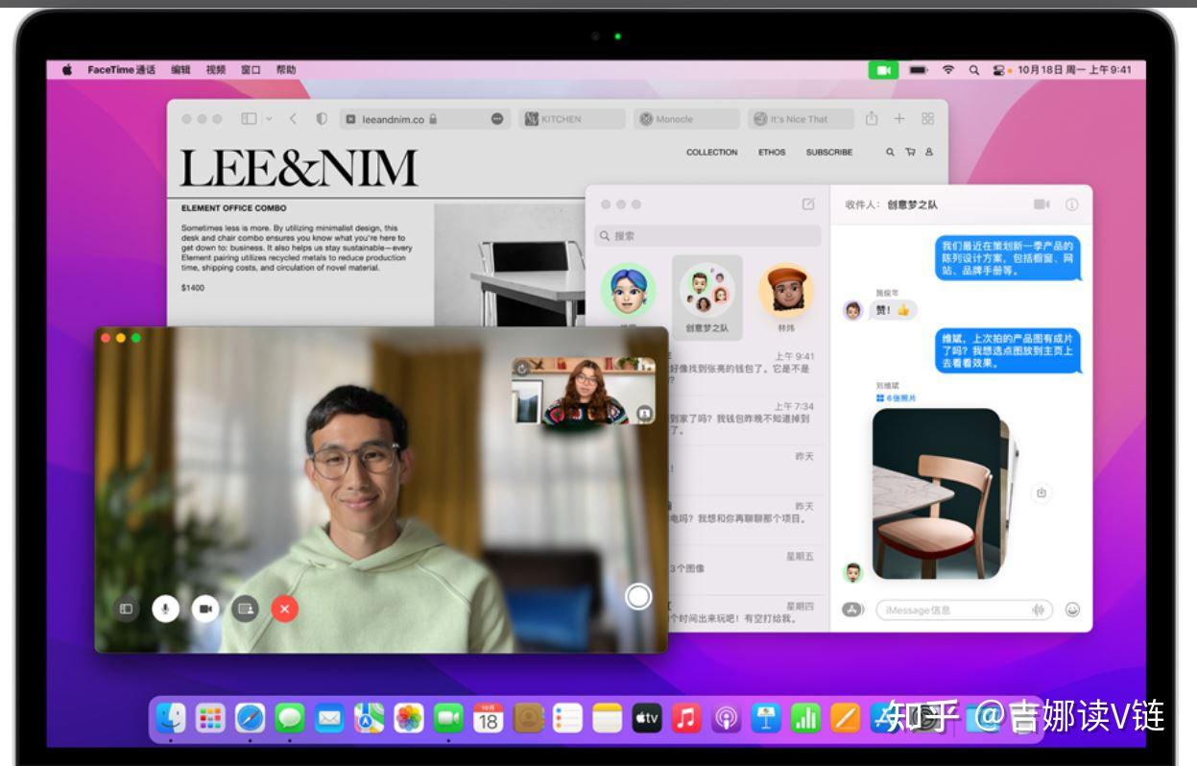Click Safari privacy shield icon

coord(322,119)
